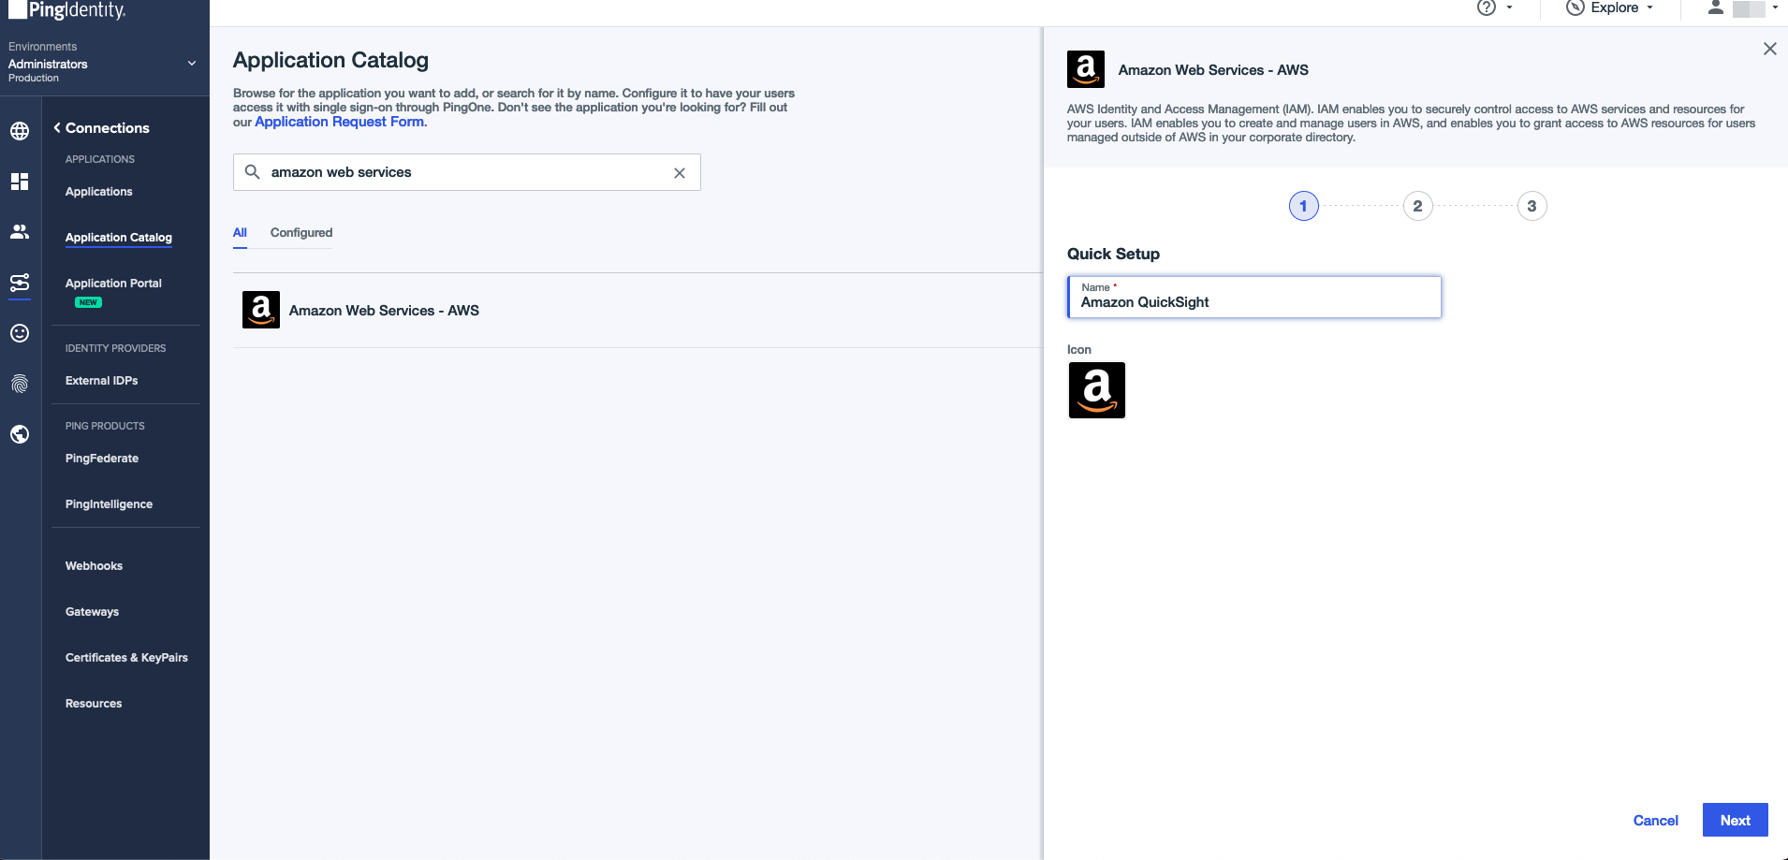Click the Explore compass icon
The height and width of the screenshot is (860, 1788).
click(x=1575, y=7)
